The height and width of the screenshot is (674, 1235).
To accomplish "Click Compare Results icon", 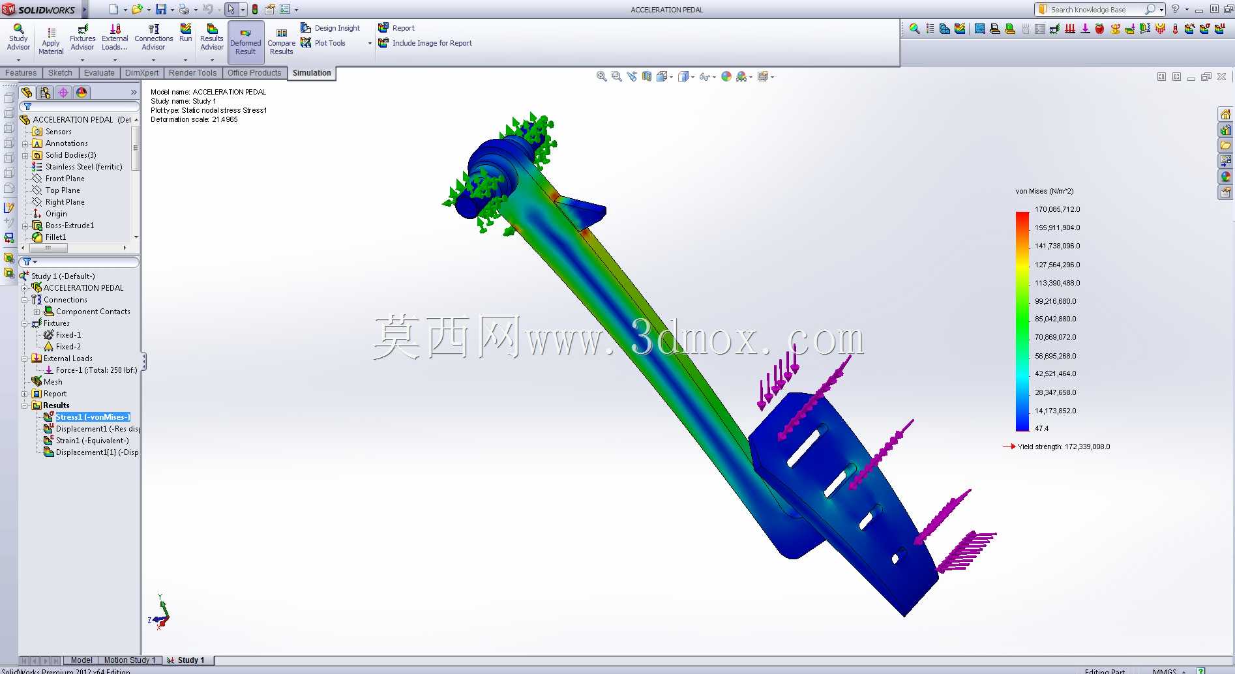I will point(282,42).
